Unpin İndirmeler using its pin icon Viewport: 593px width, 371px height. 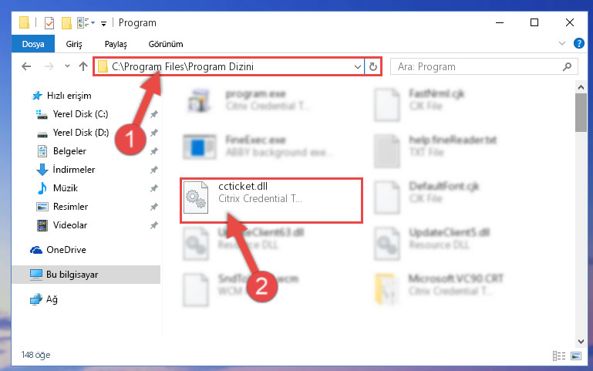(154, 170)
